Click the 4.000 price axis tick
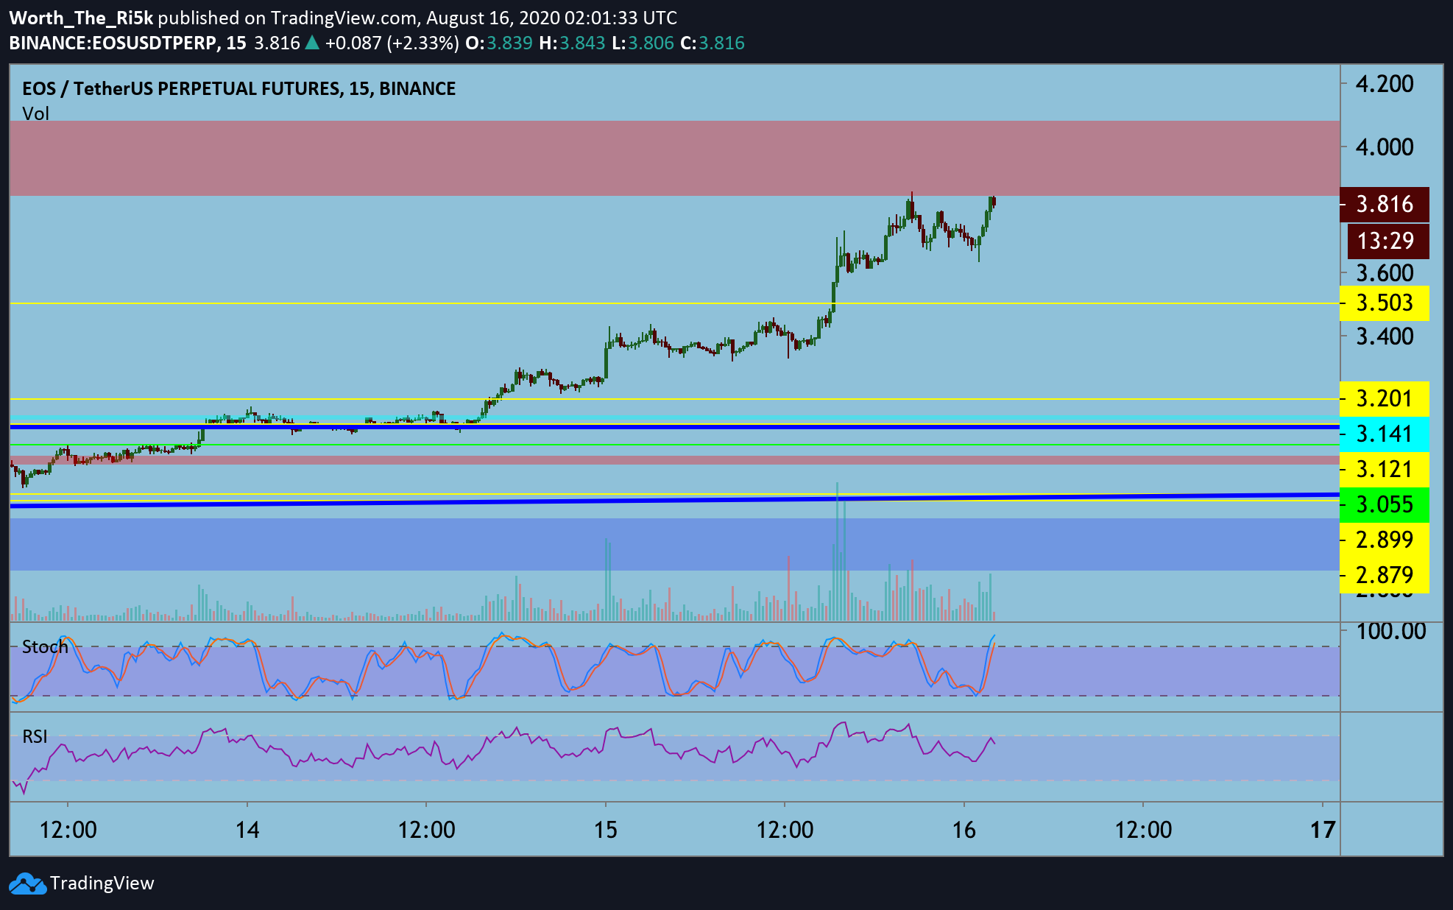Image resolution: width=1453 pixels, height=910 pixels. [1385, 147]
